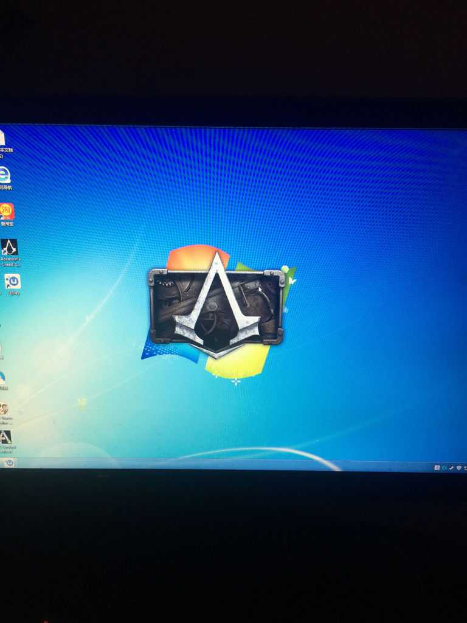Open the shield icon in system tray
The image size is (467, 623).
(x=458, y=468)
